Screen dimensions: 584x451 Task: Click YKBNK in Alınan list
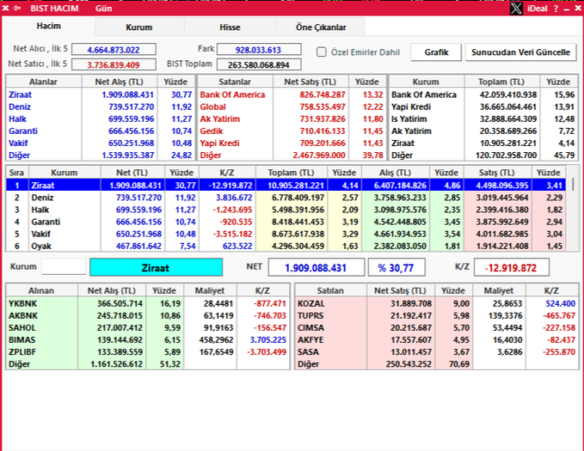click(x=22, y=303)
